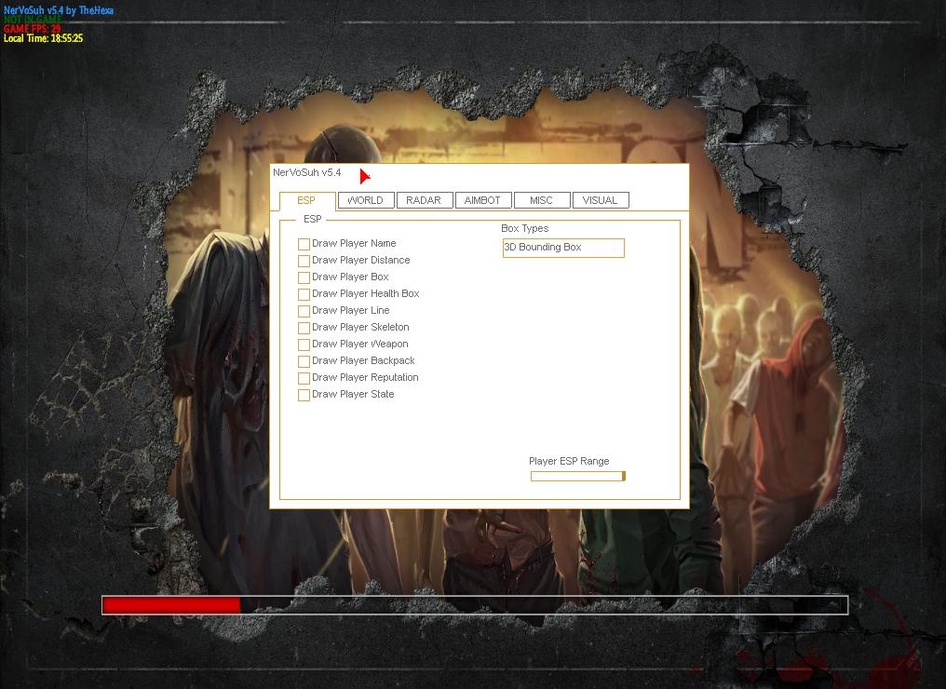
Task: Open the MISC tab
Action: click(x=542, y=200)
